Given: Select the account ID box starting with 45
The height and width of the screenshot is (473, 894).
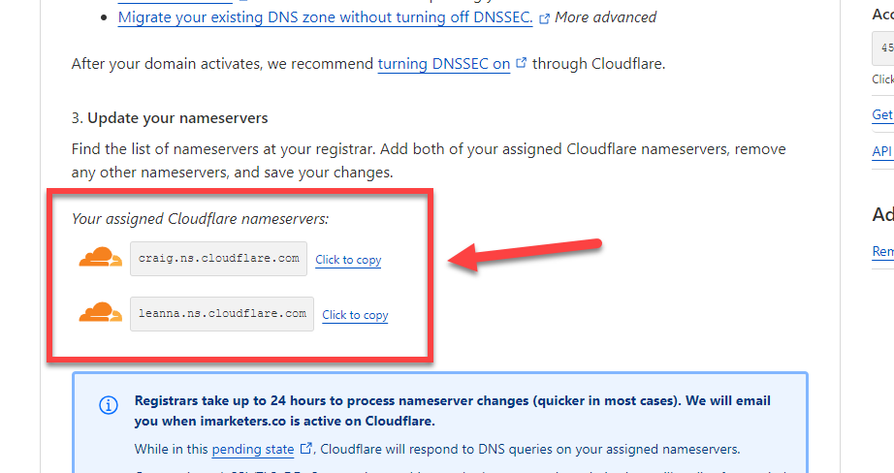Looking at the screenshot, I should 883,47.
